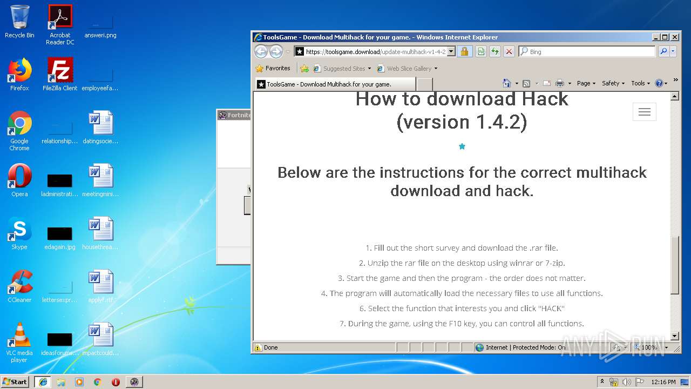Select Acrobat Reader DC desktop icon
The height and width of the screenshot is (389, 691).
coord(60,24)
